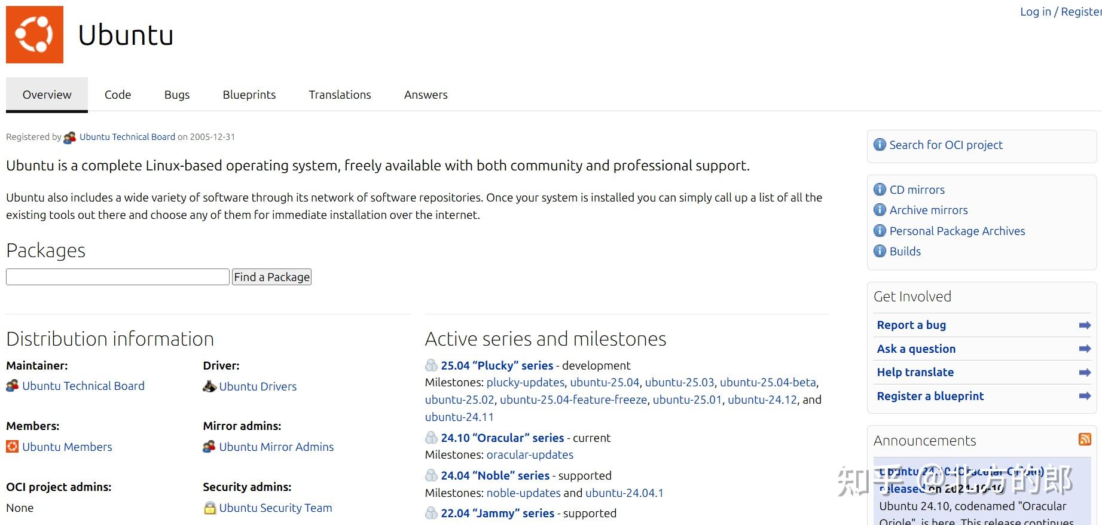The height and width of the screenshot is (525, 1102).
Task: Click the Ubuntu Members team icon
Action: coord(13,447)
